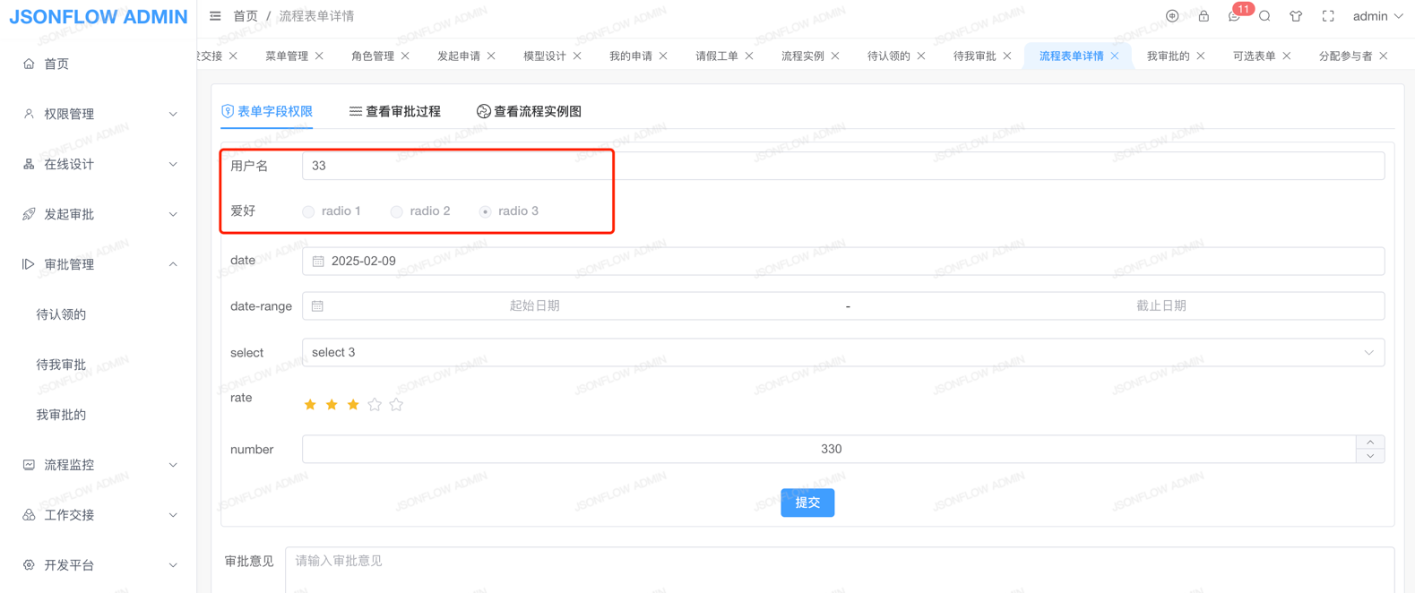The image size is (1415, 593).
Task: Switch to the 查看流程实例图 tab
Action: [529, 111]
